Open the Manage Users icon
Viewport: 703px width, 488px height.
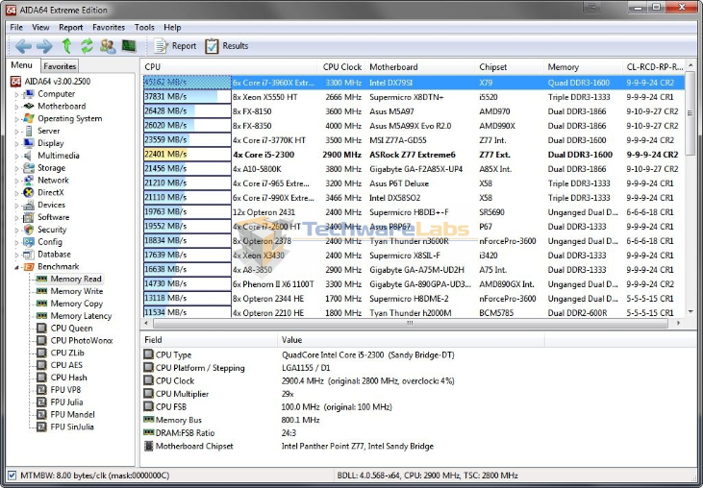[x=108, y=46]
